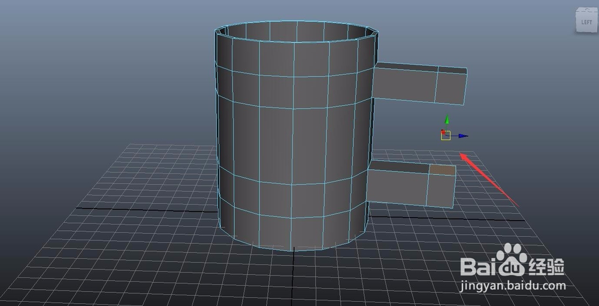The width and height of the screenshot is (599, 306).
Task: Grab the green Y-axis move arrow
Action: 447,120
